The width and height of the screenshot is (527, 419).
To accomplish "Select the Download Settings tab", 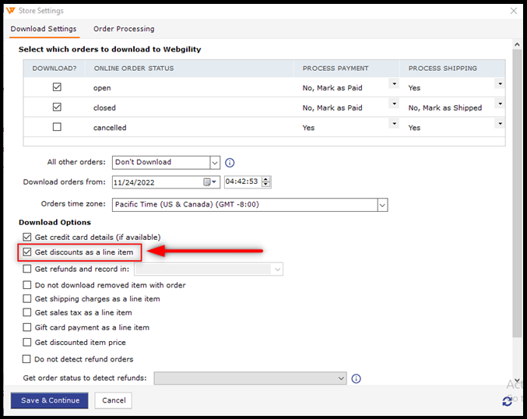I will (44, 29).
